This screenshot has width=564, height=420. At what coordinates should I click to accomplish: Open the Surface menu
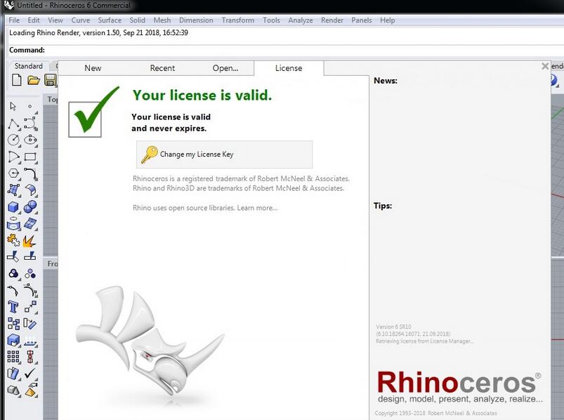click(110, 20)
